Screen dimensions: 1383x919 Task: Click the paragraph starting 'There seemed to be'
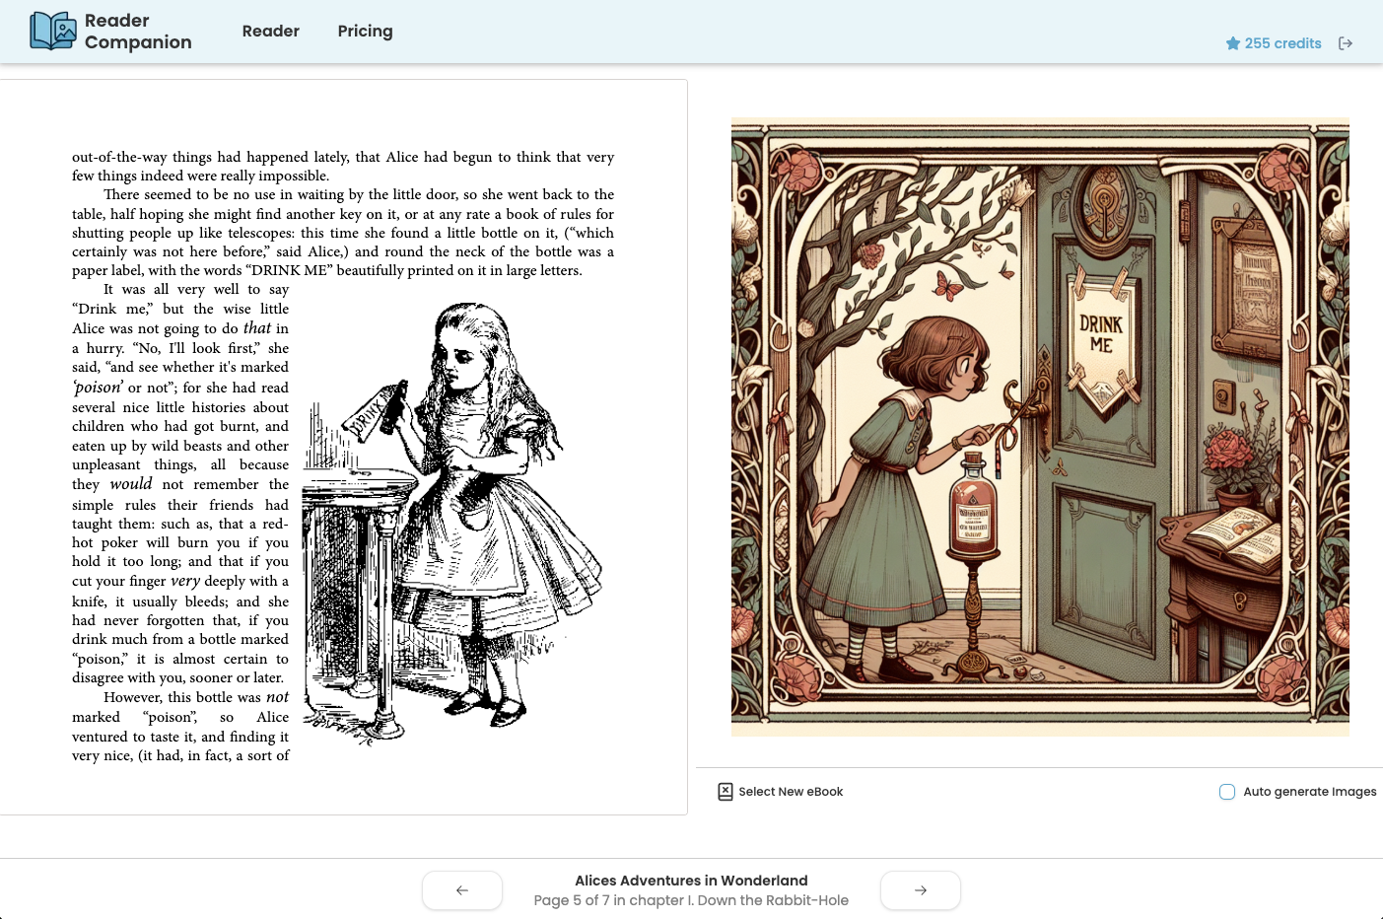click(x=343, y=233)
